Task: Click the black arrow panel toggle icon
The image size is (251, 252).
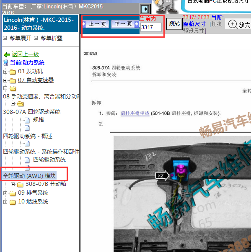Action: tap(145, 9)
